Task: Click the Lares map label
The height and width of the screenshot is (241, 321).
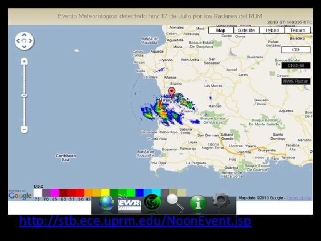Action: [243, 75]
